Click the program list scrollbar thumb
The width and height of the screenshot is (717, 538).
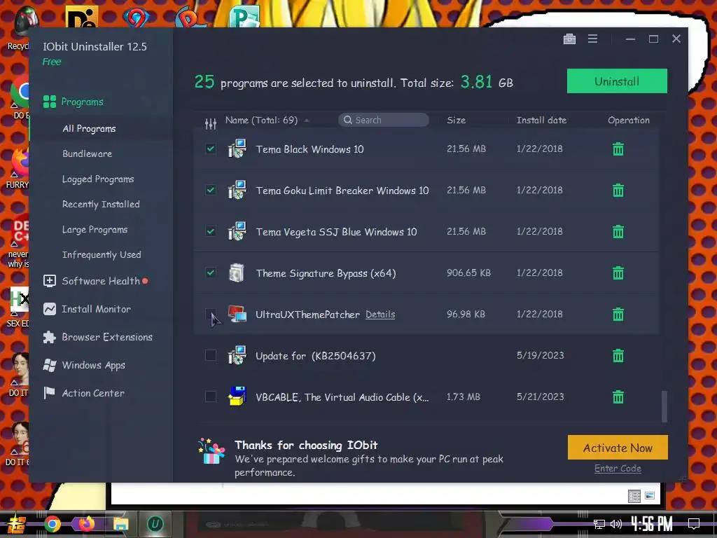(664, 406)
